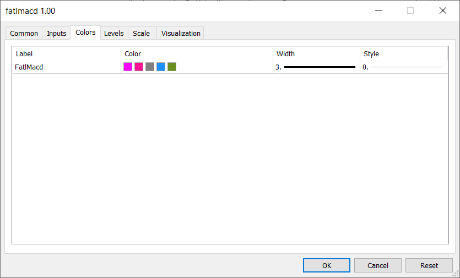460x278 pixels.
Task: Click the Reset button
Action: pyautogui.click(x=429, y=265)
